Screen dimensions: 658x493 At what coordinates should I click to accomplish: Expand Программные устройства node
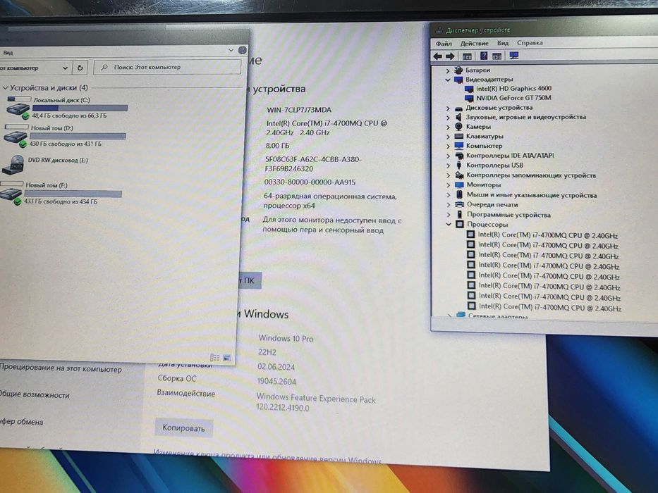tap(449, 215)
